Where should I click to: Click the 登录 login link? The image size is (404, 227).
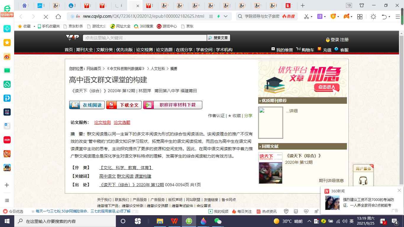click(x=335, y=40)
